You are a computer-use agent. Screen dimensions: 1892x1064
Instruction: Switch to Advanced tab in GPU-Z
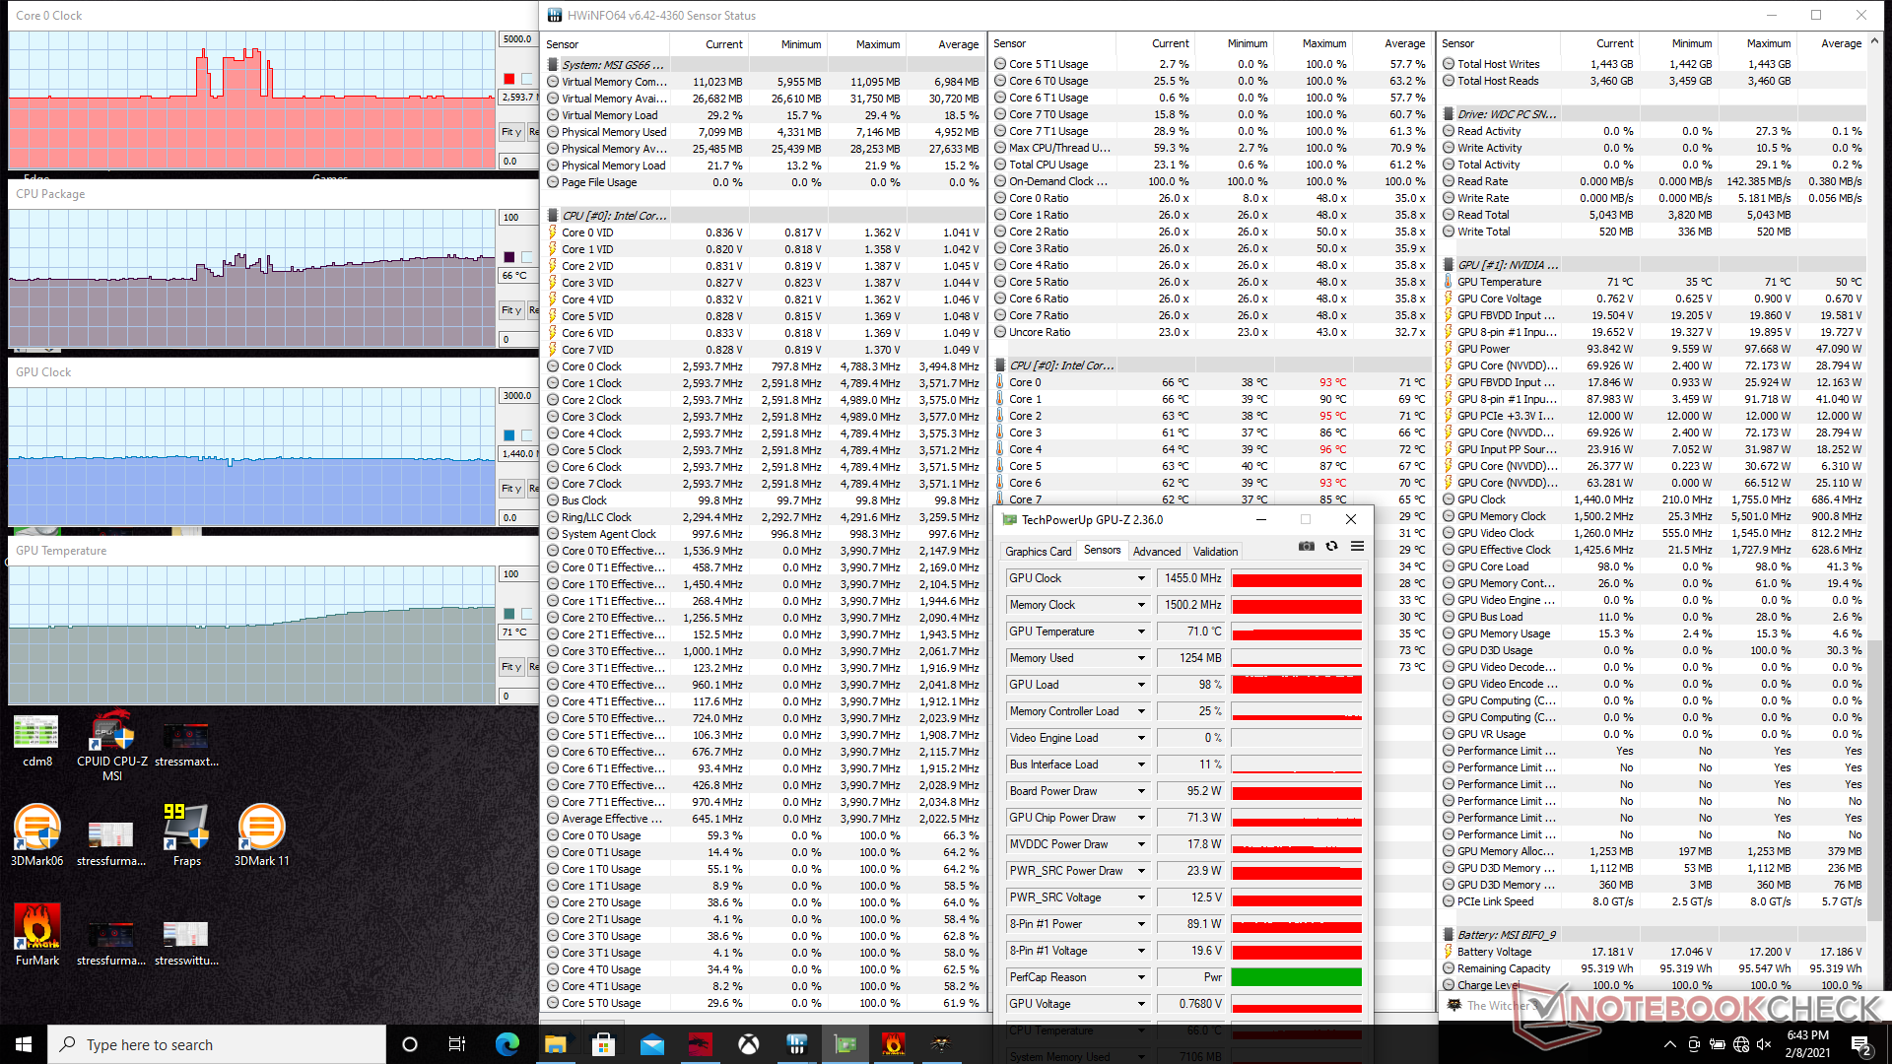point(1156,552)
